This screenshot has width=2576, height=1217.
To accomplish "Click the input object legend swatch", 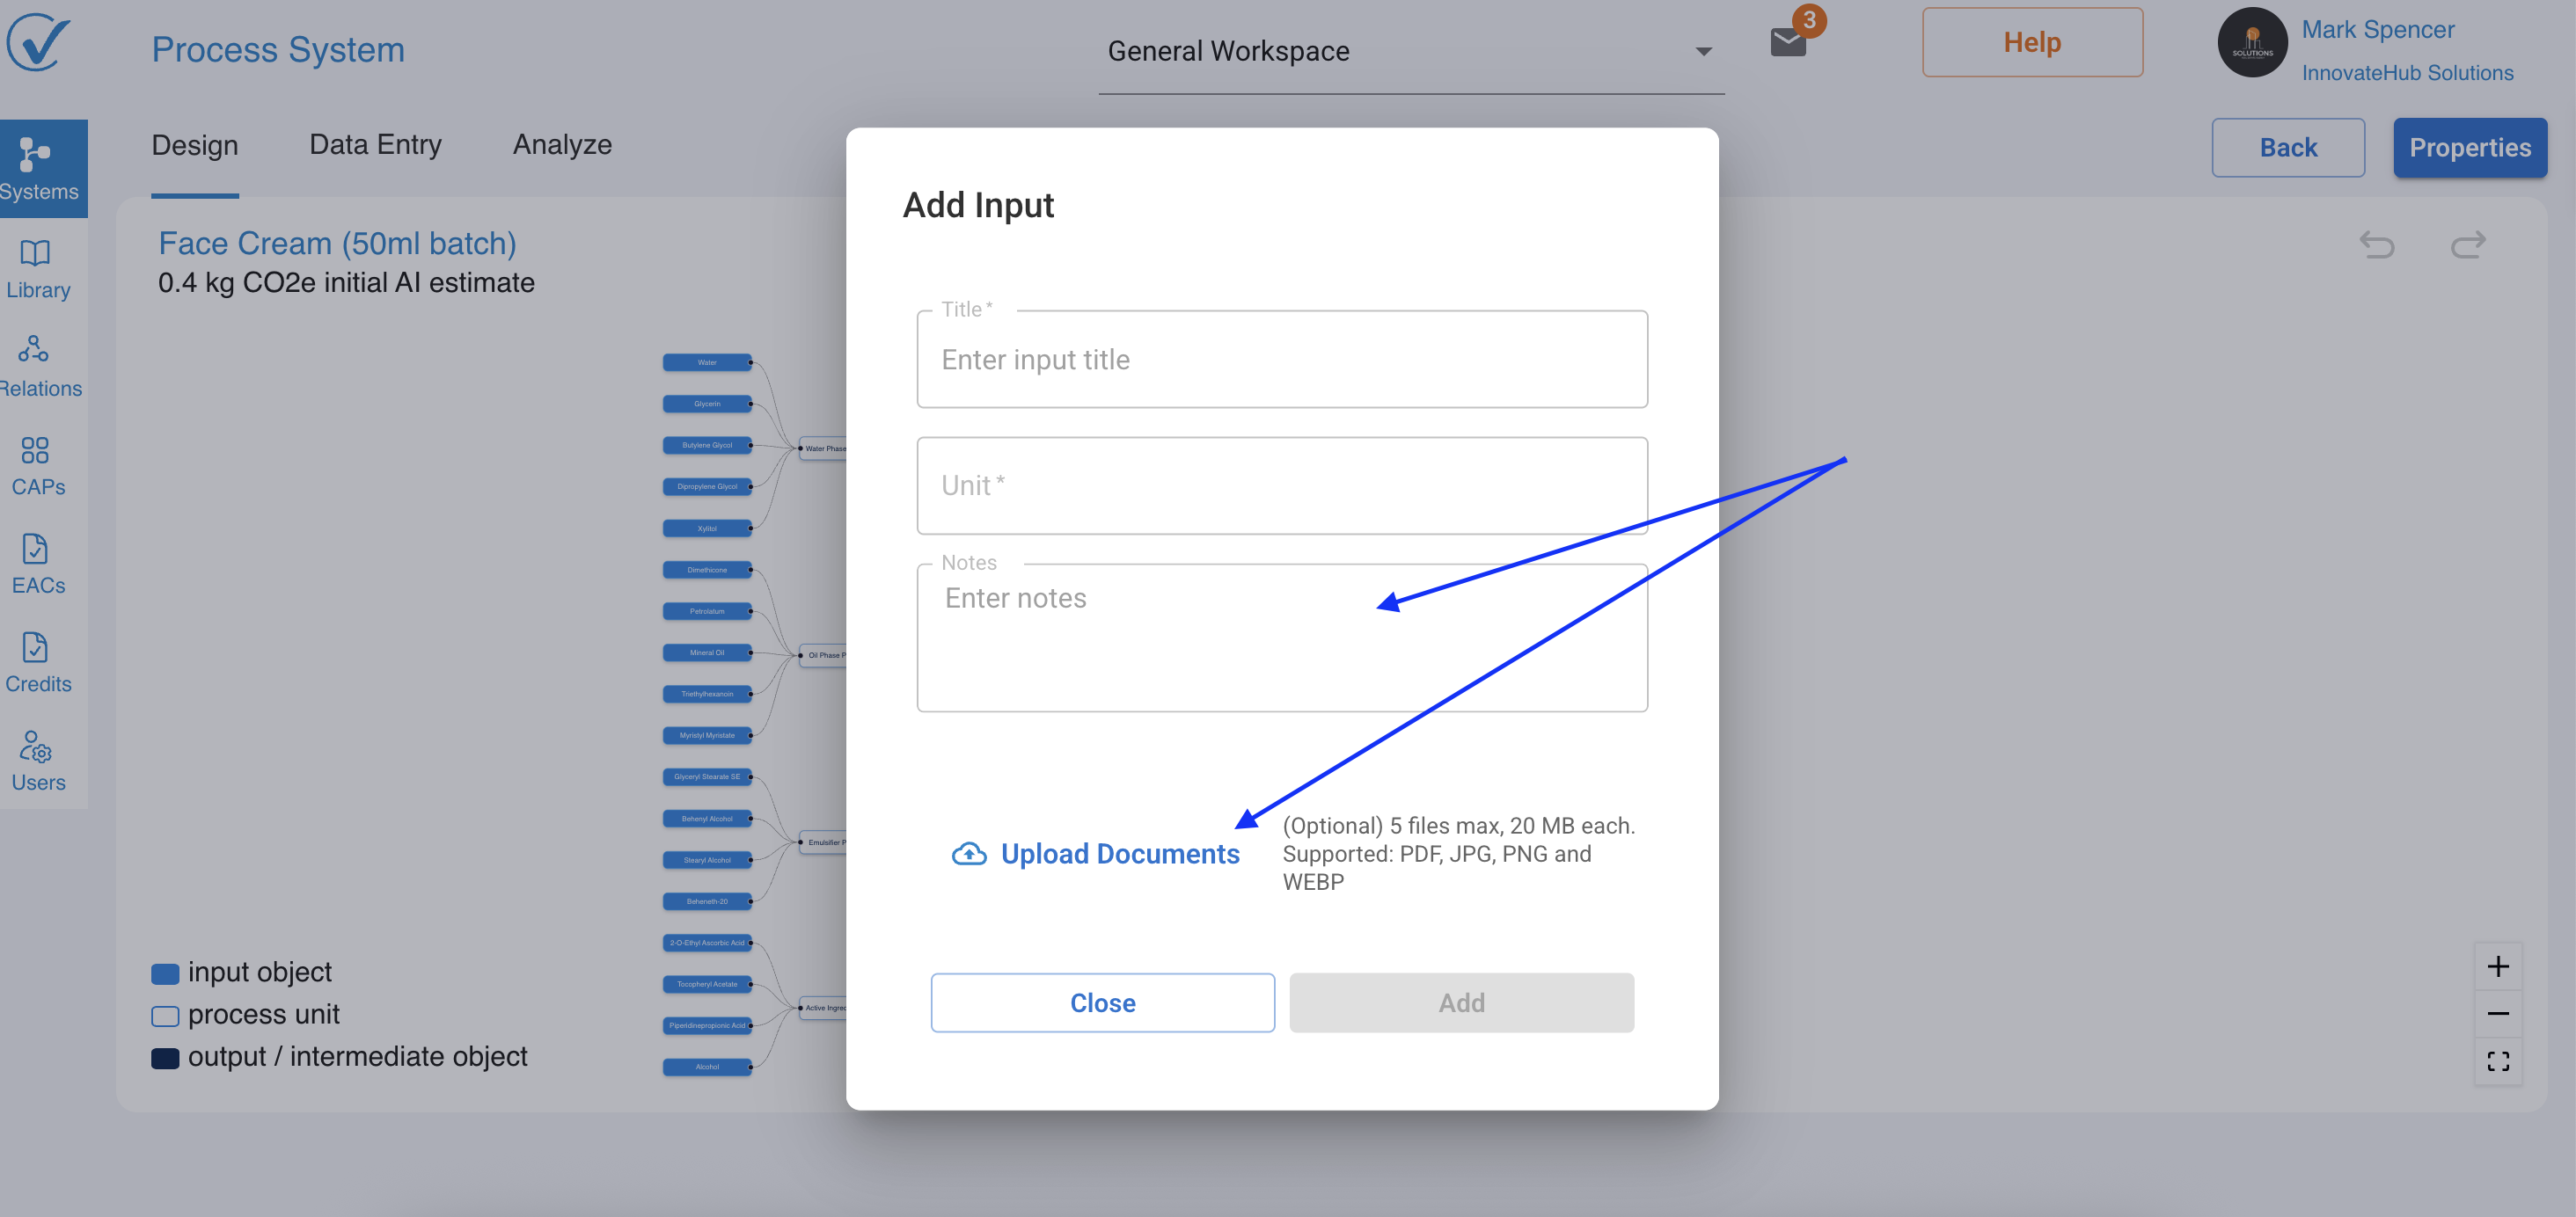I will tap(165, 973).
